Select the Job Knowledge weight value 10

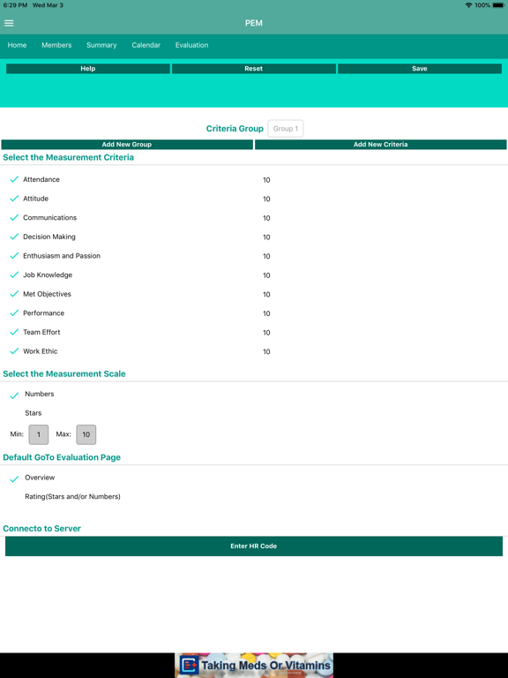point(266,275)
